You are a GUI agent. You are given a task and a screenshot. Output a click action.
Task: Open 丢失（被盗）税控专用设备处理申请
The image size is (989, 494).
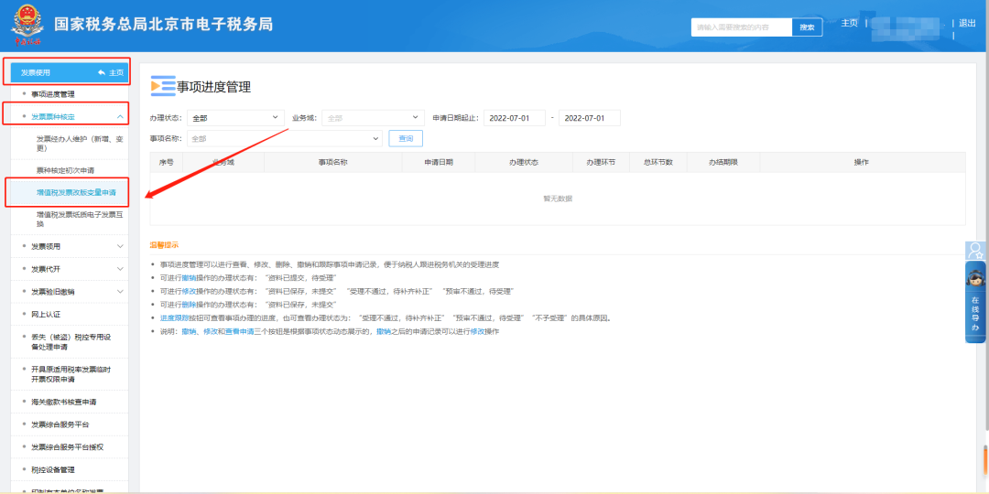pos(71,341)
